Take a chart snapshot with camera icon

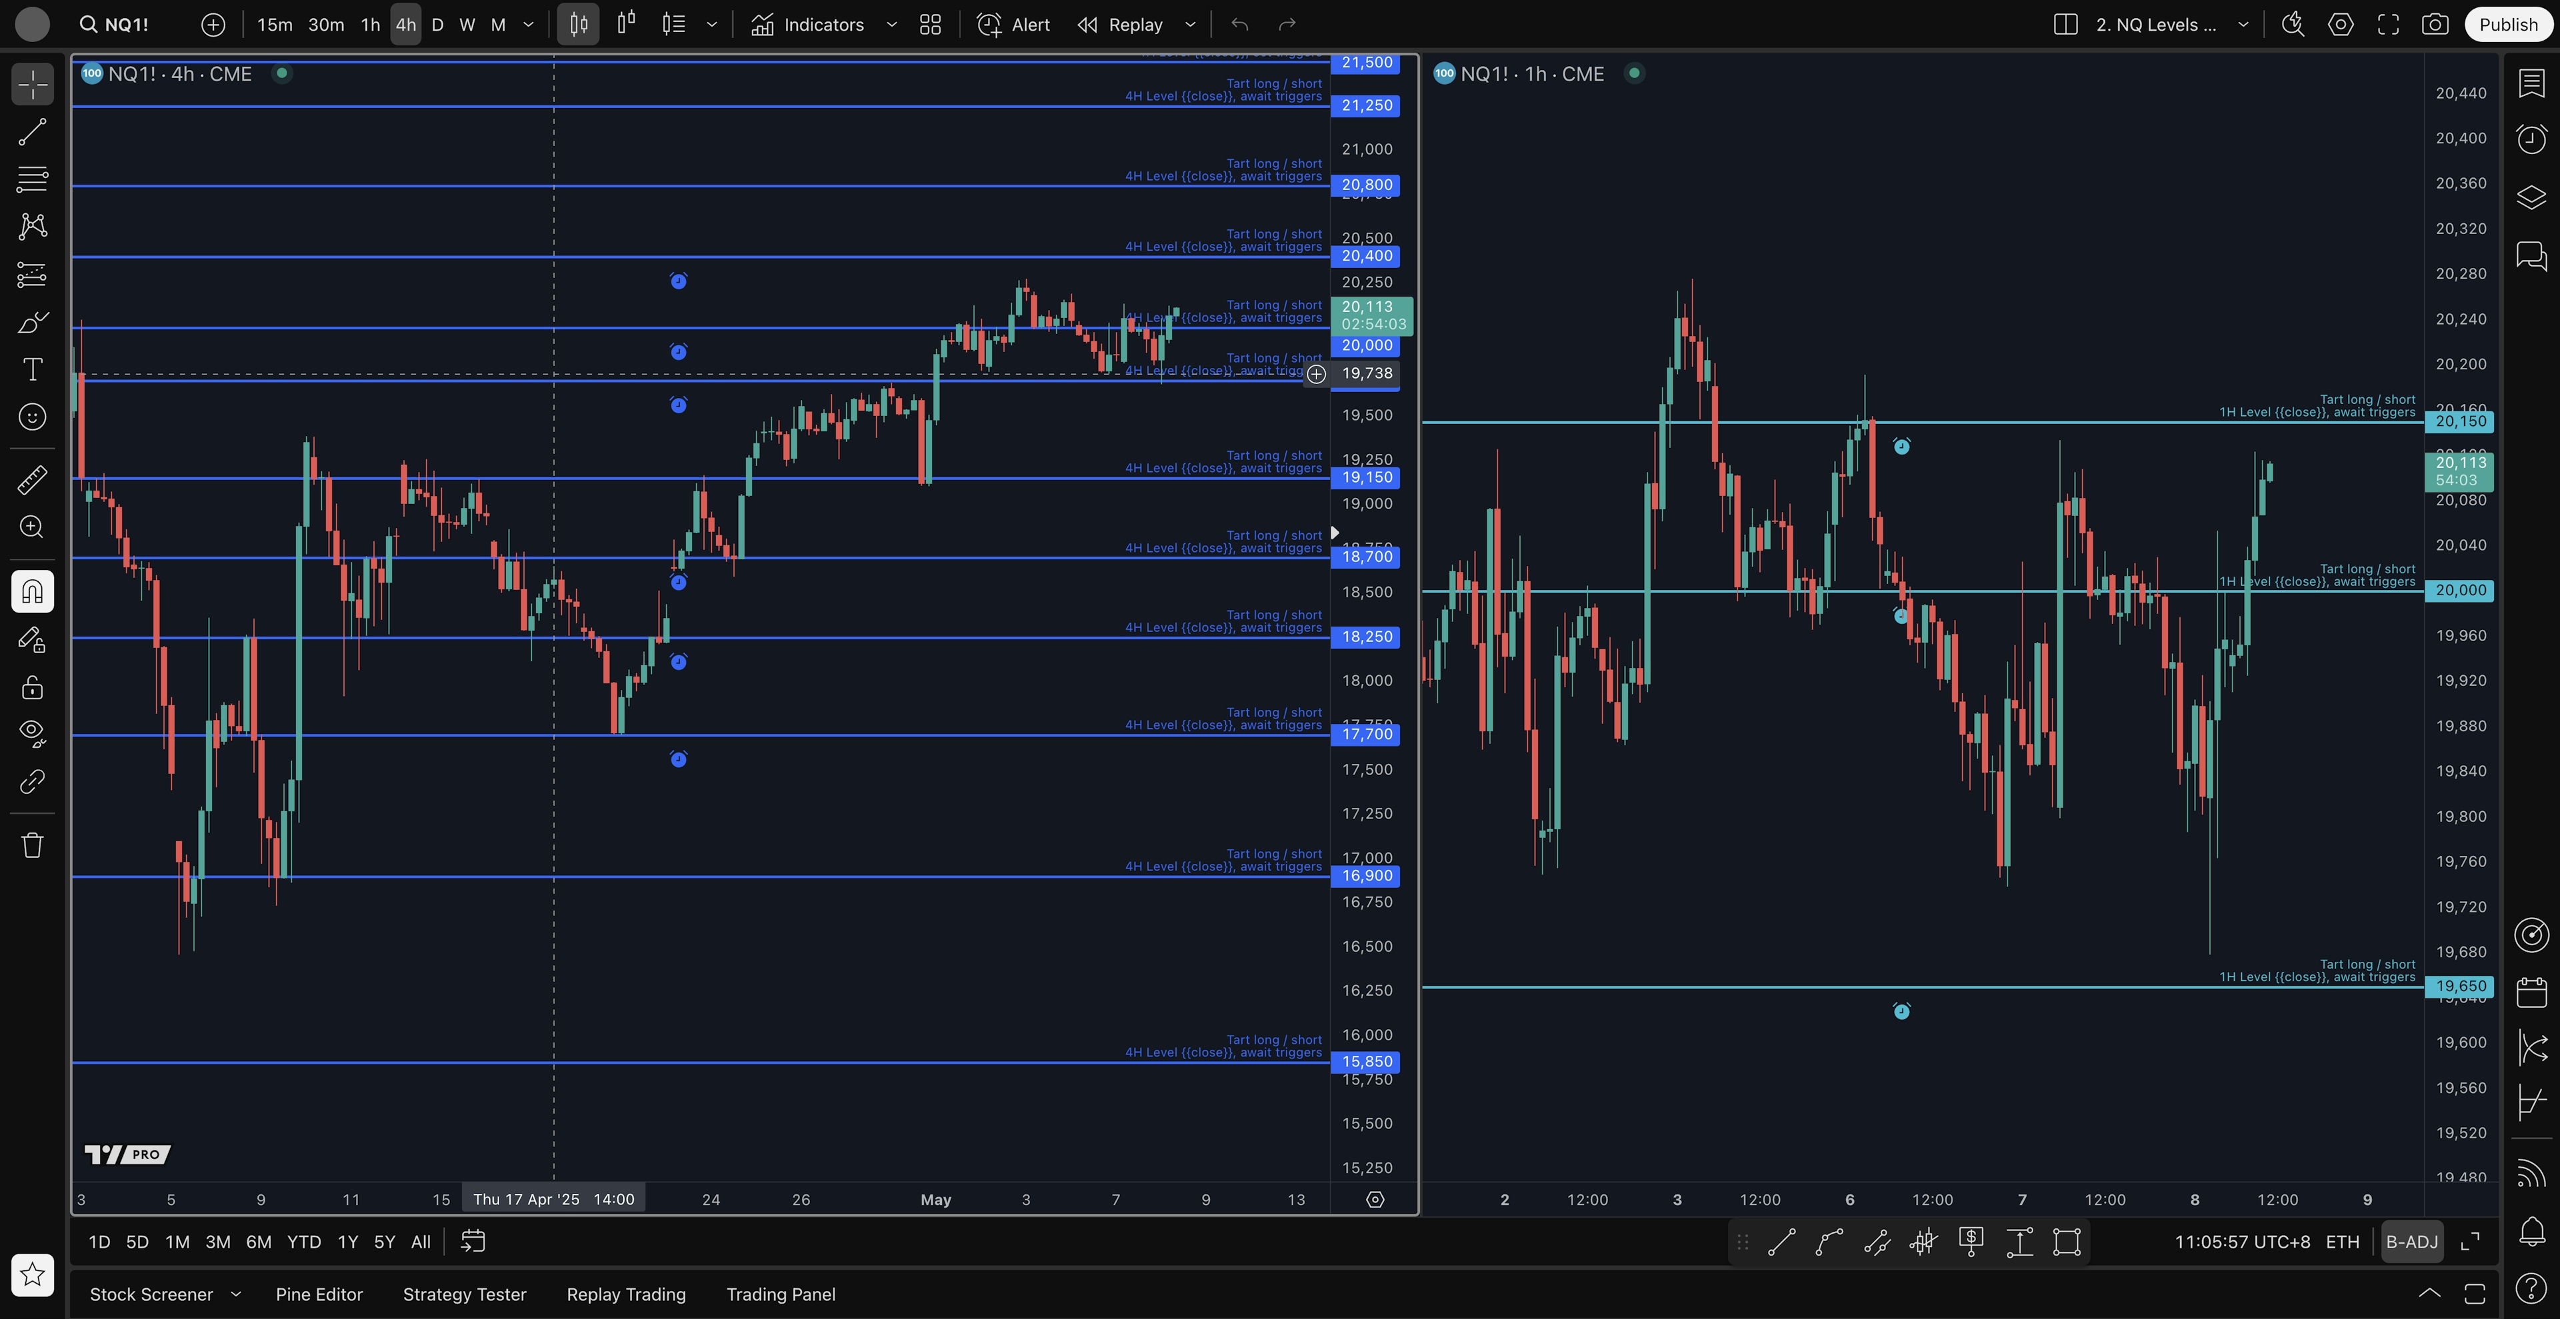tap(2435, 25)
